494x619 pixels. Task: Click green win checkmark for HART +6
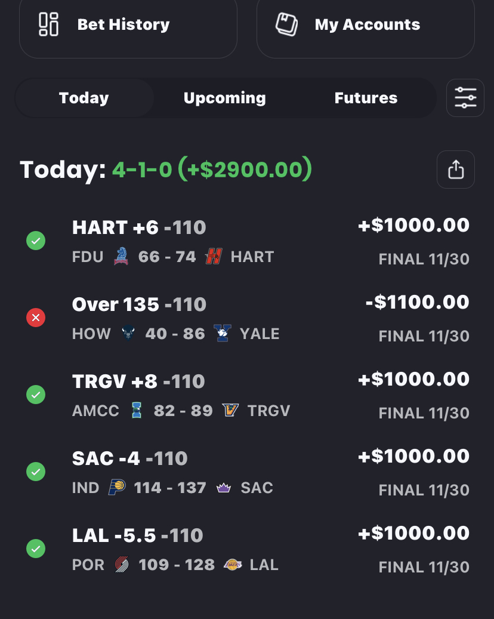point(36,241)
